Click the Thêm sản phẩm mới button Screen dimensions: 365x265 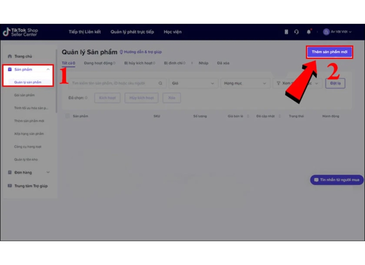pos(329,52)
